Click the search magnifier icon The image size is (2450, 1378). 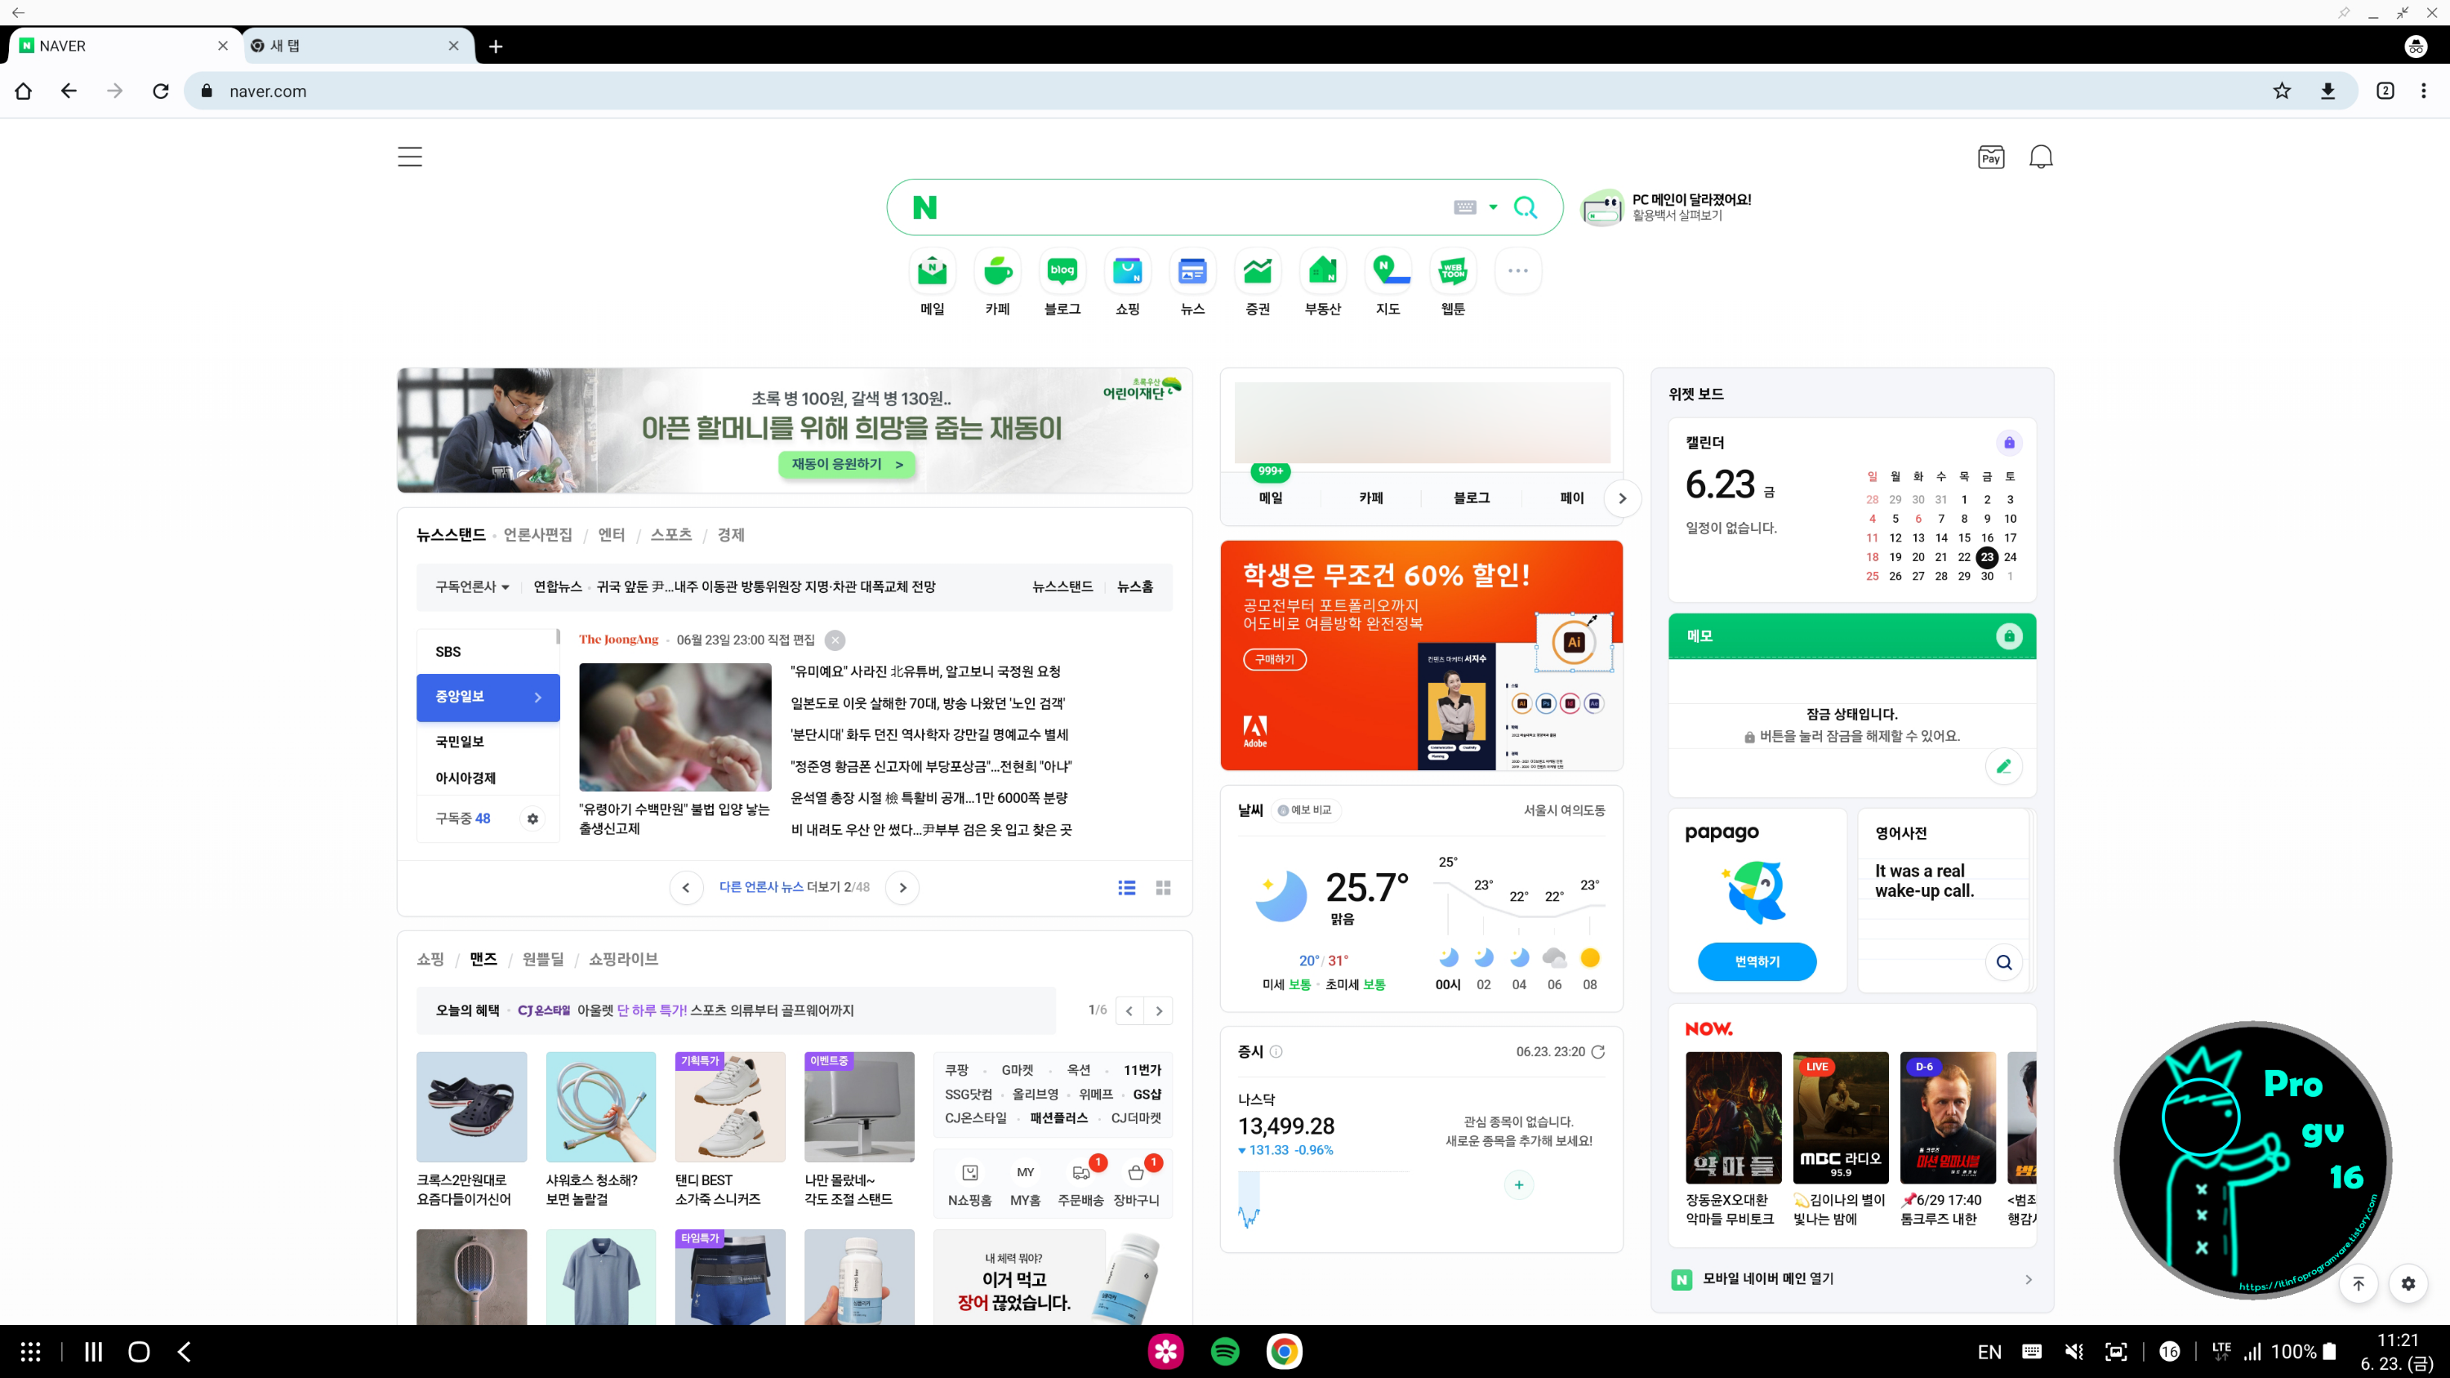pyautogui.click(x=1525, y=207)
